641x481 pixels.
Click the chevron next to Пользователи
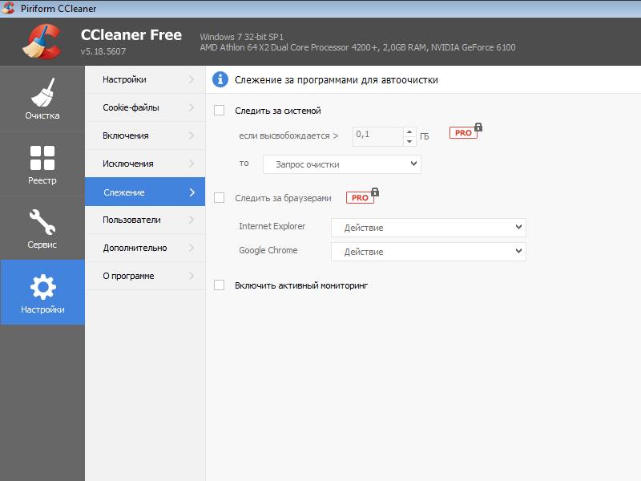[x=191, y=220]
